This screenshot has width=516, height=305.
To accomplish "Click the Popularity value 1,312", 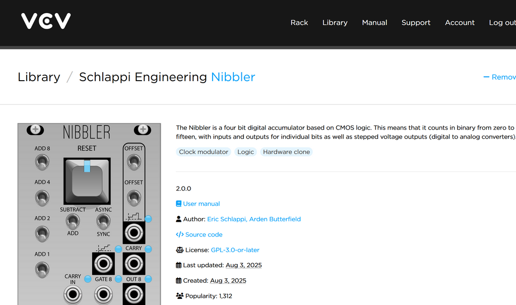I will click(225, 296).
